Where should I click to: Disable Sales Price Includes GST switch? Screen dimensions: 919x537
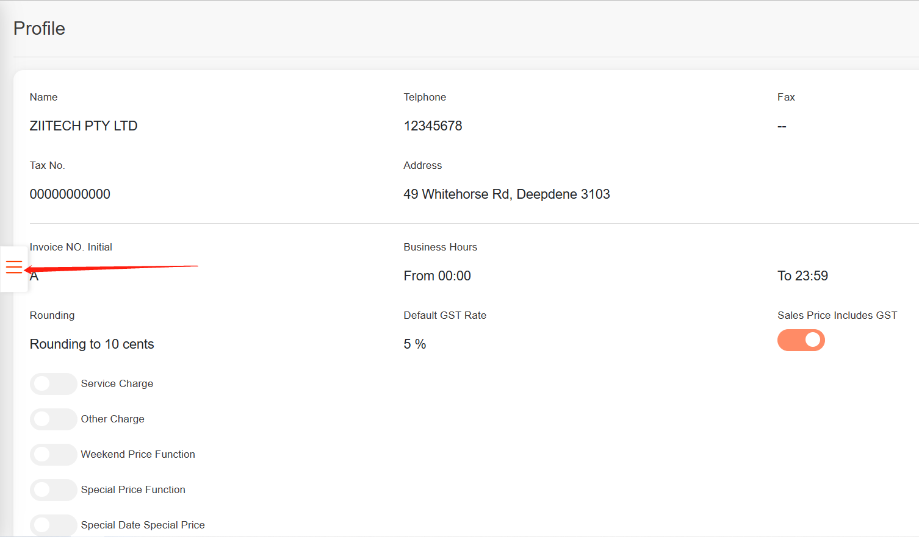tap(801, 340)
